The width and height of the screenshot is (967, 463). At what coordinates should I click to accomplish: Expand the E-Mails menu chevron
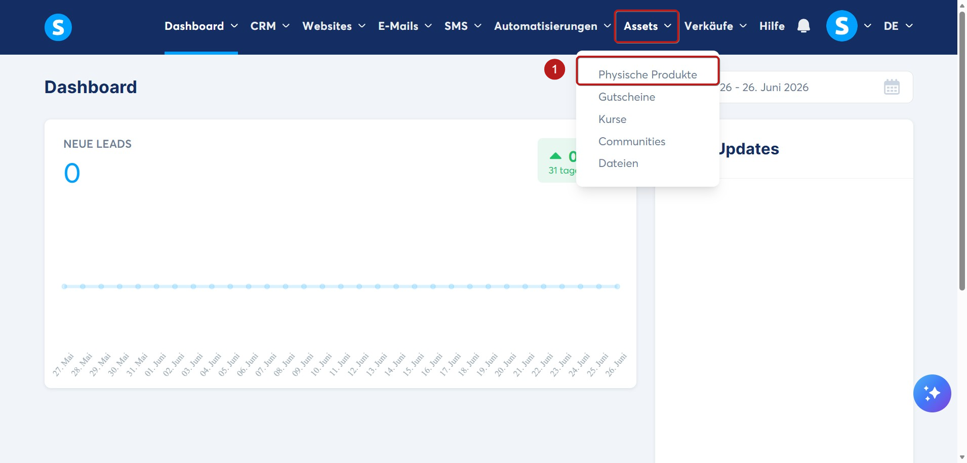coord(428,26)
